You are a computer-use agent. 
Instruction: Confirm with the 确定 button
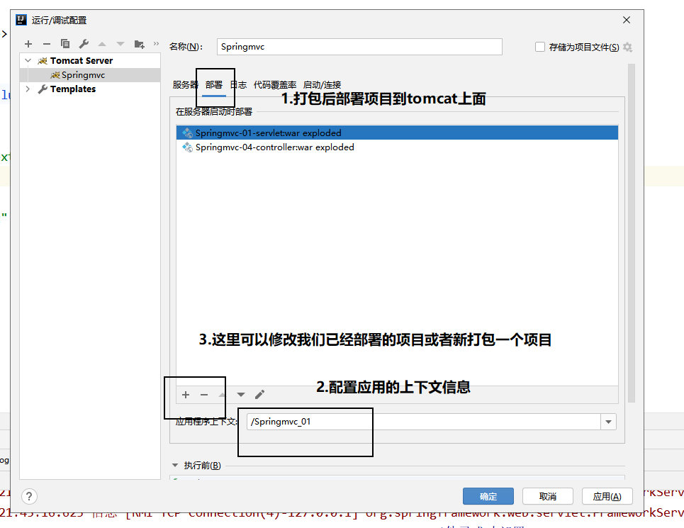point(488,496)
